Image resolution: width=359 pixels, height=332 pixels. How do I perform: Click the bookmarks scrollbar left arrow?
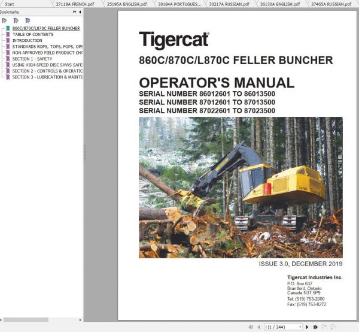pyautogui.click(x=1, y=319)
